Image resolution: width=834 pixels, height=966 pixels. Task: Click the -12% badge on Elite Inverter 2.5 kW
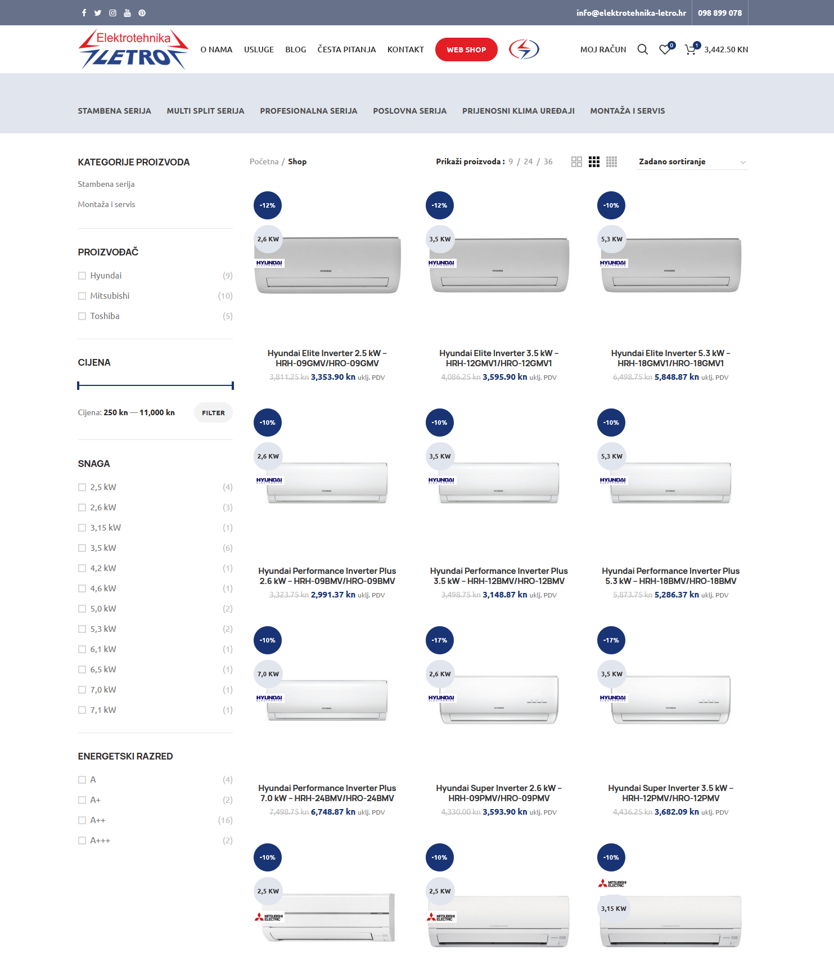pyautogui.click(x=268, y=205)
